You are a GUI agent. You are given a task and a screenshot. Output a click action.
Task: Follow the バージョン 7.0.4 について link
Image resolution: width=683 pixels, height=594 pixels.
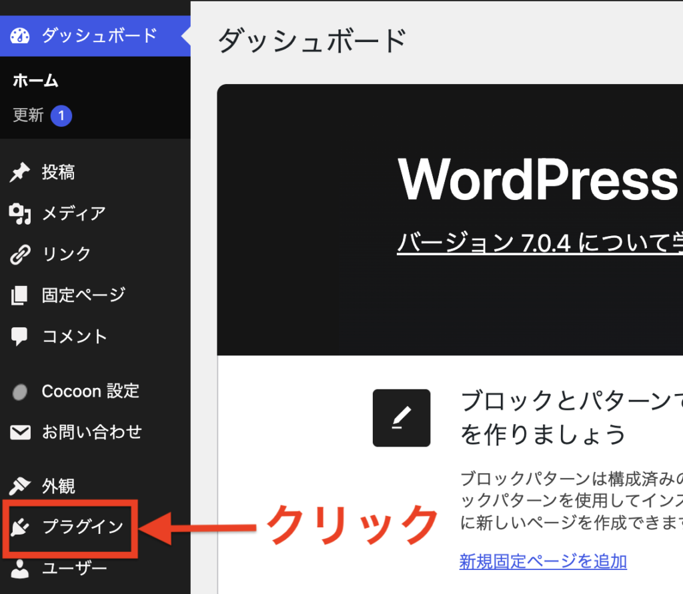pos(540,243)
